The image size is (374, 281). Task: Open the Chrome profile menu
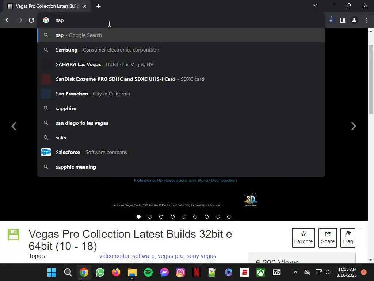coord(354,20)
